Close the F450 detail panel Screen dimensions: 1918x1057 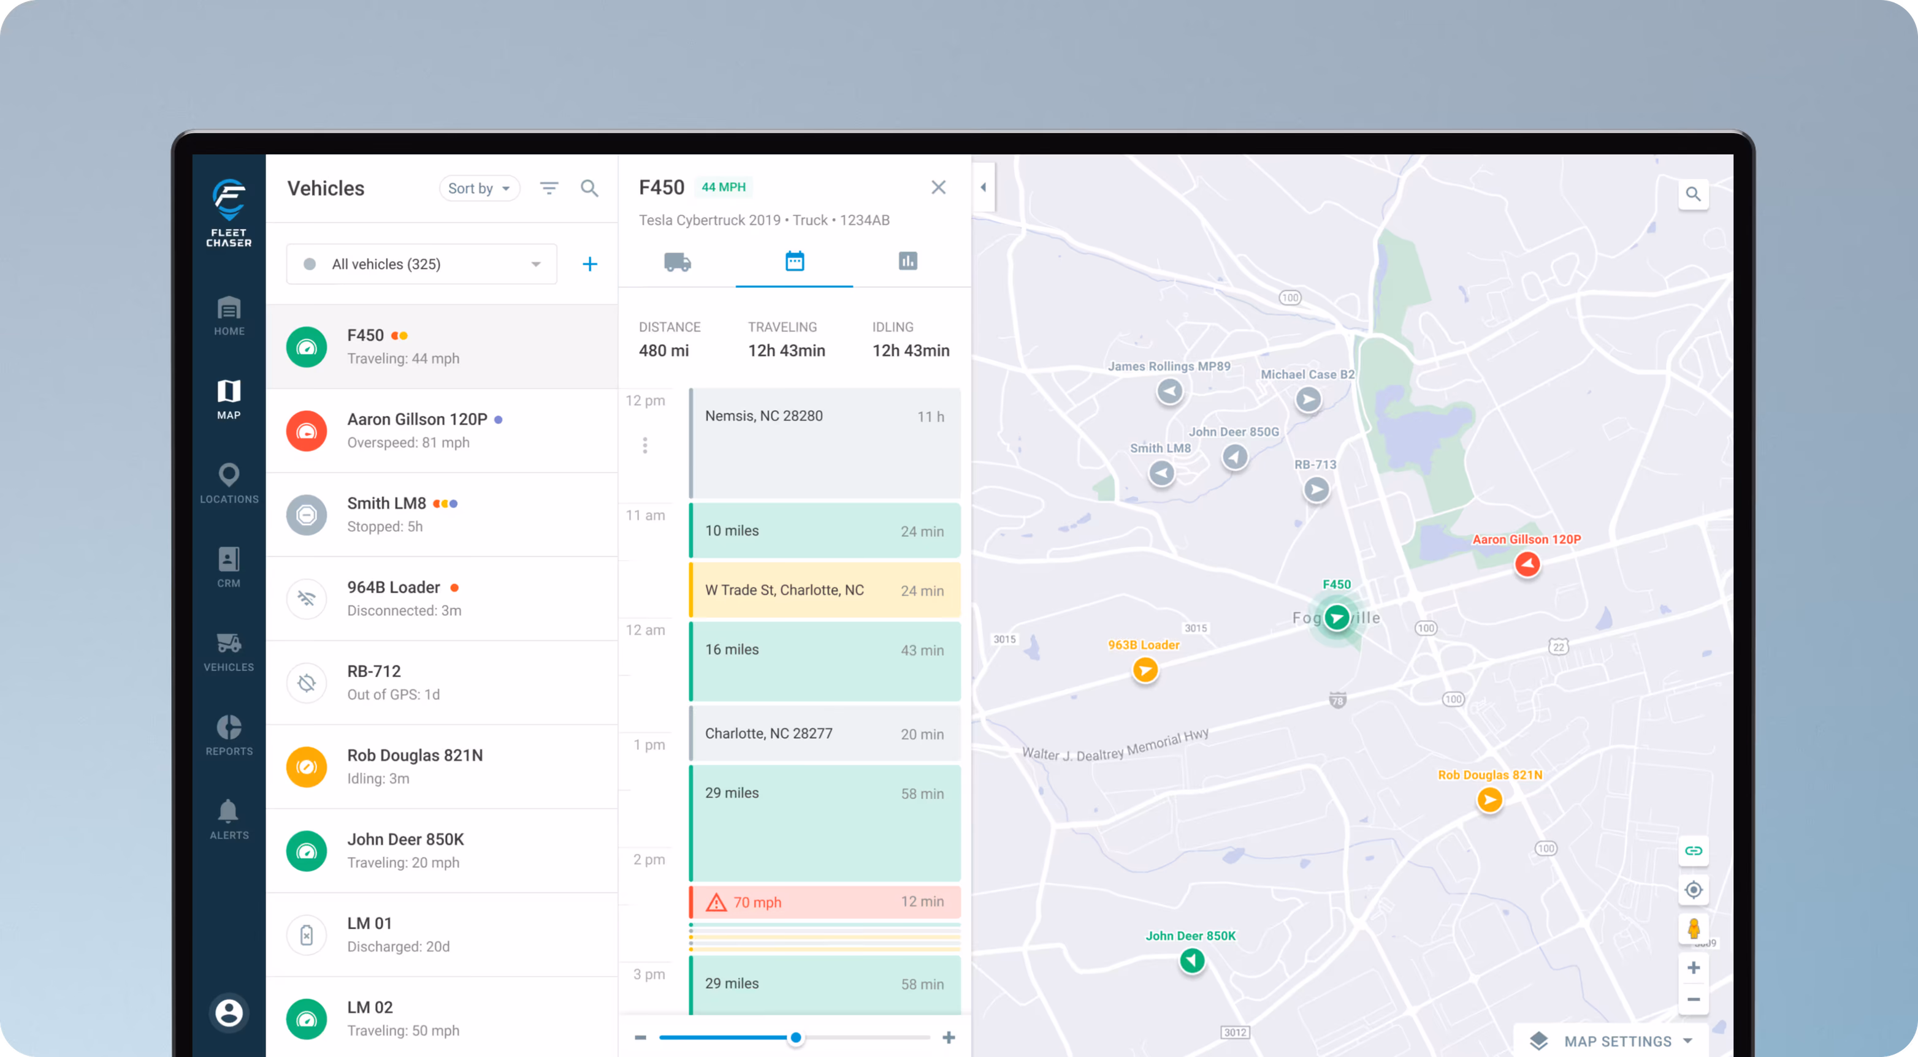[938, 188]
